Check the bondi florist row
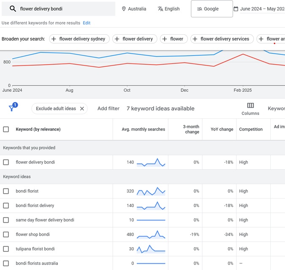Viewport: 285px width, 270px height. pos(6,191)
